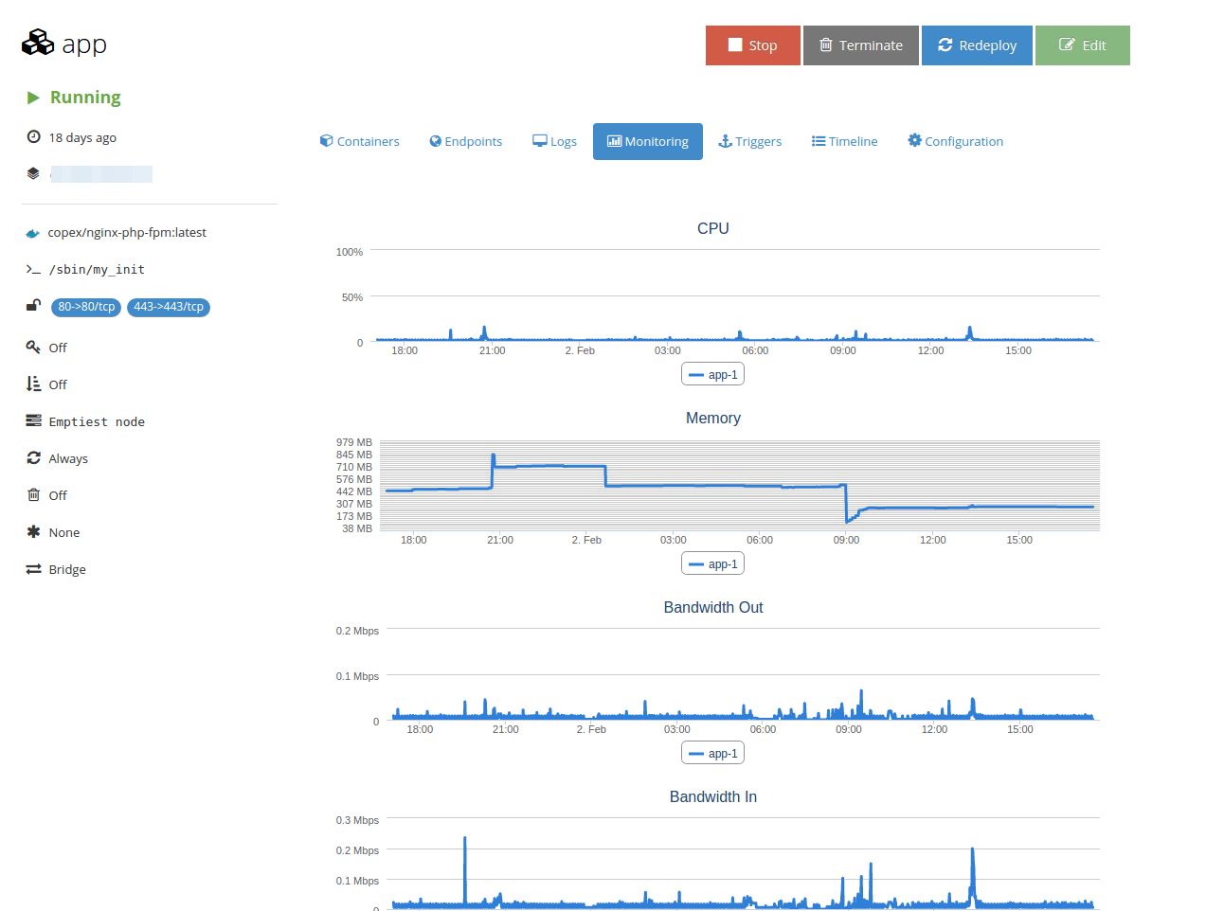The width and height of the screenshot is (1206, 911).
Task: Click the stack layers icon
Action: pos(33,173)
